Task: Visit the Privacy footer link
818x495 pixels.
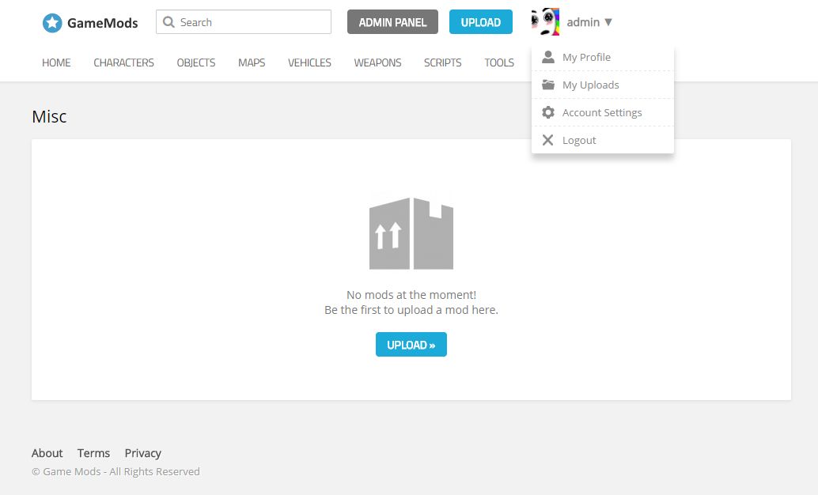Action: pyautogui.click(x=142, y=453)
